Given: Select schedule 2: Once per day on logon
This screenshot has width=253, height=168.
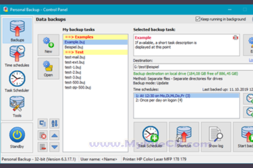Looking at the screenshot, I should [187, 100].
